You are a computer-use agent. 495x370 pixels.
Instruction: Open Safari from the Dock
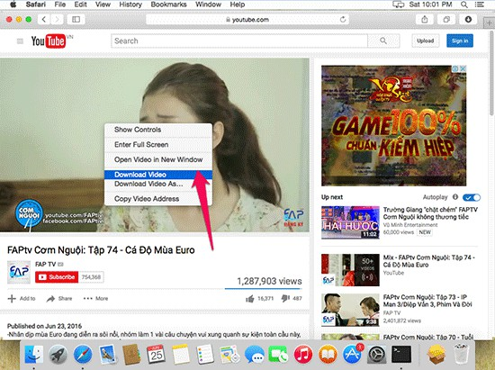tap(83, 354)
